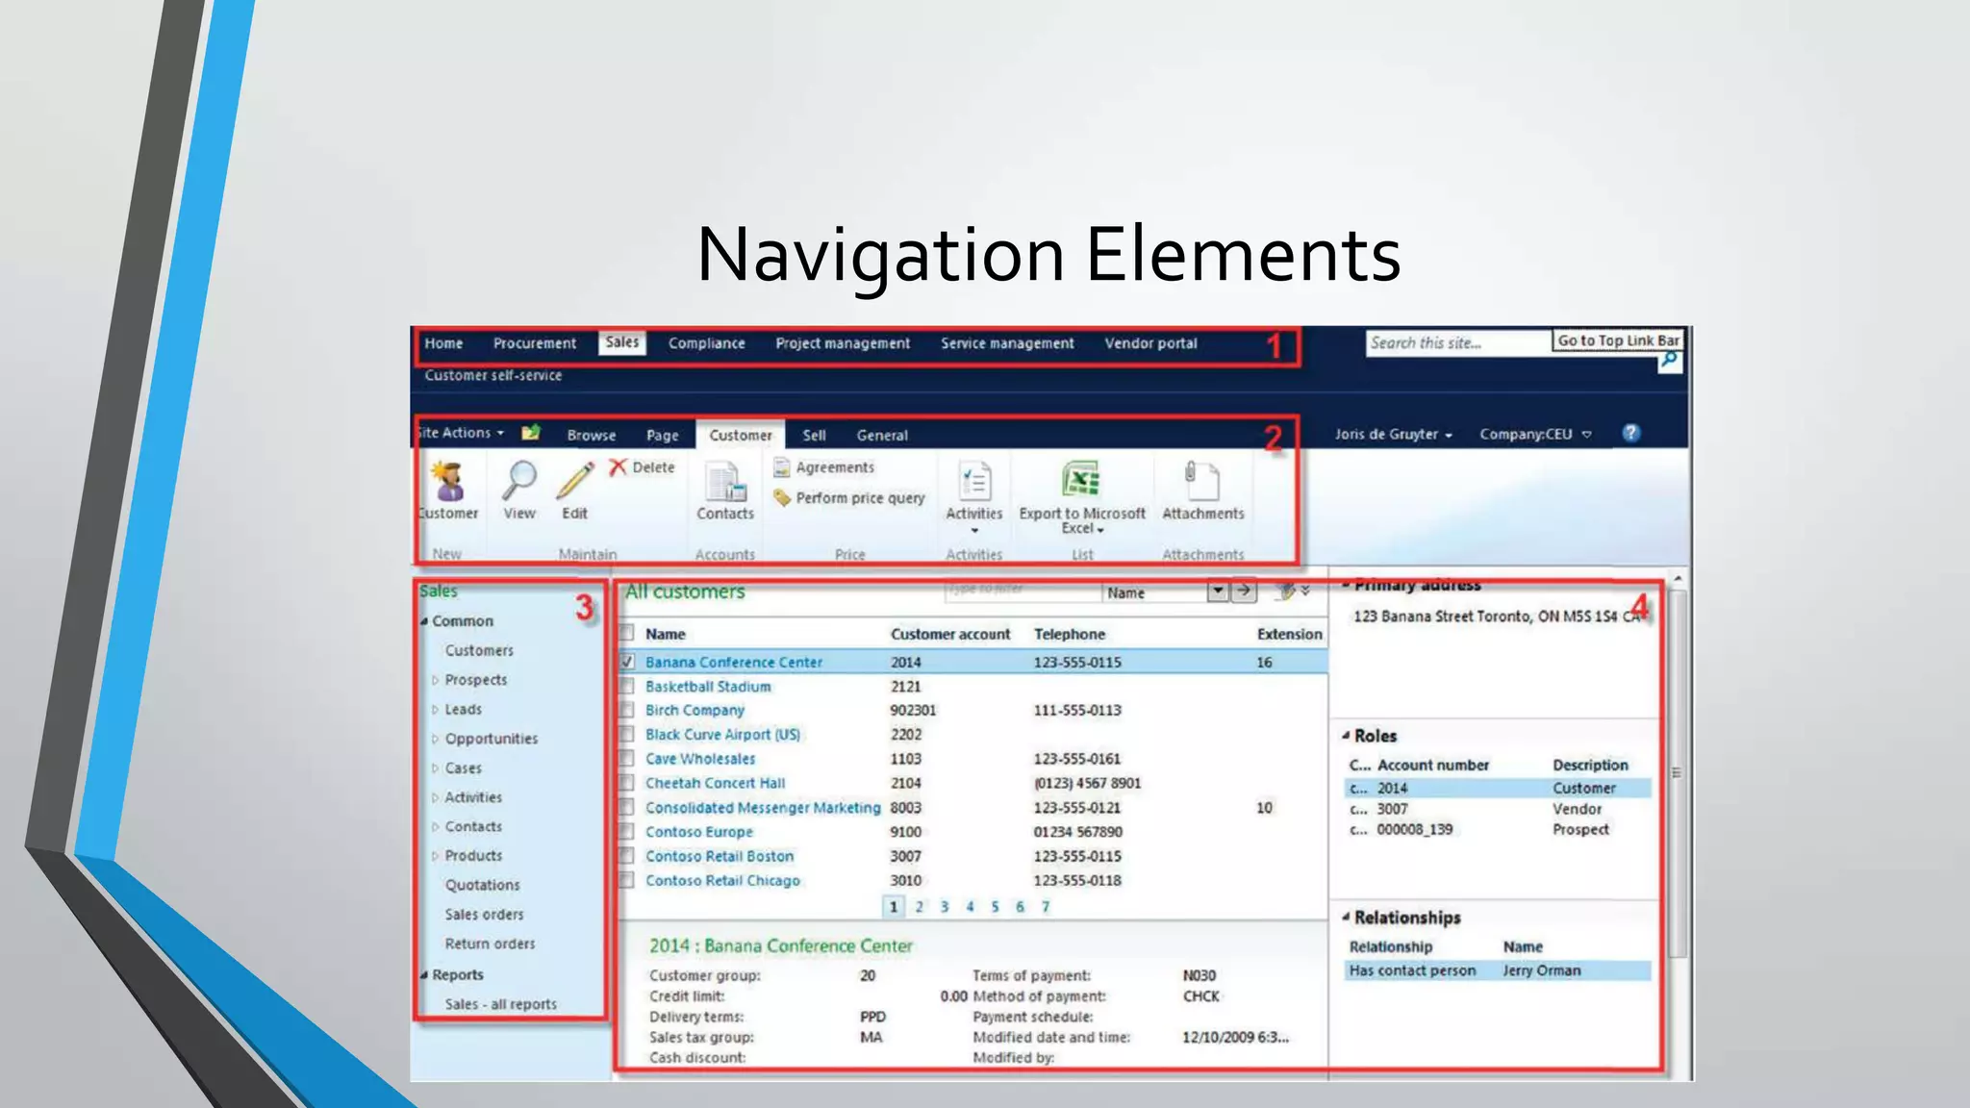1970x1108 pixels.
Task: Click the filter apply arrow button
Action: coord(1244,591)
